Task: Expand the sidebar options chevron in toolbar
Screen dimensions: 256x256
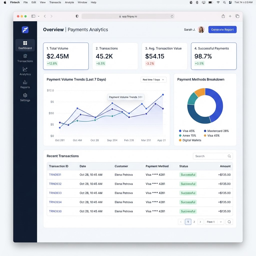Action: click(38, 16)
